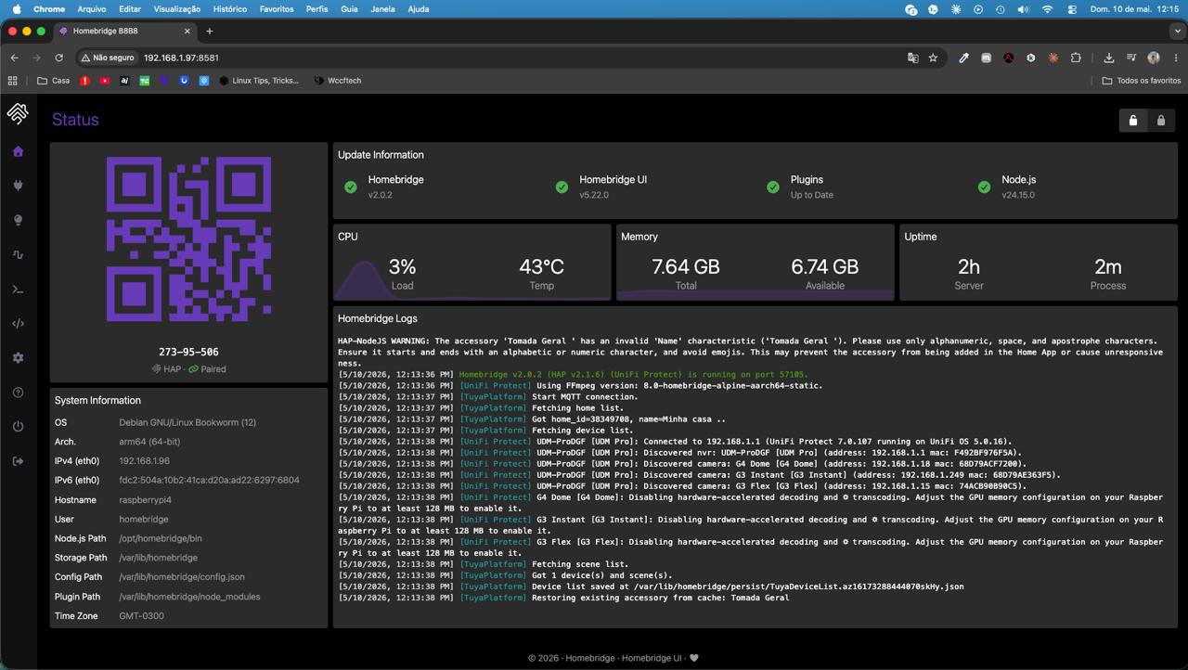Image resolution: width=1188 pixels, height=670 pixels.
Task: Open the translate page icon
Action: [x=912, y=58]
